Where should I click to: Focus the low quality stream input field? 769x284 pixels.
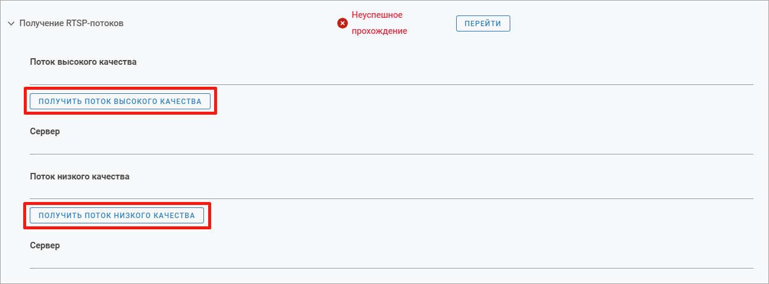point(391,190)
